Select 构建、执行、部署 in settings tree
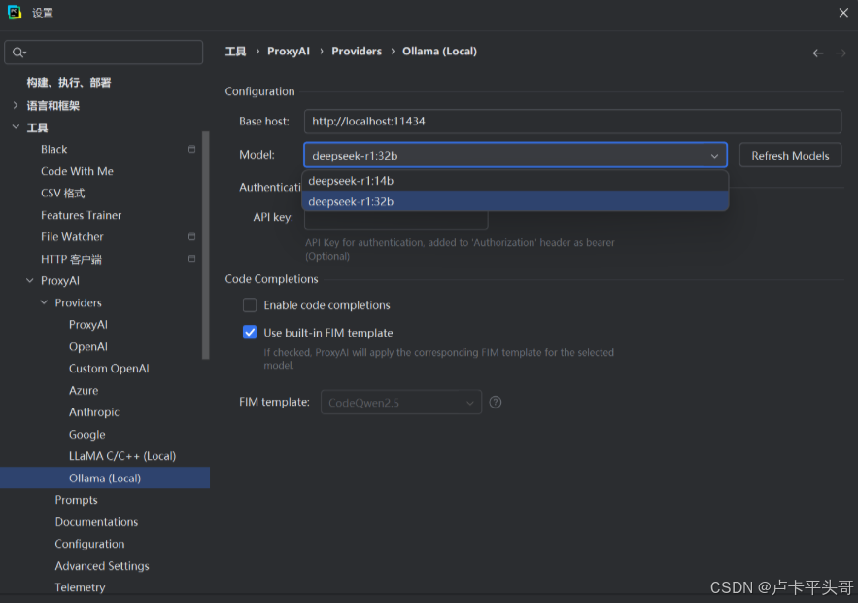The width and height of the screenshot is (858, 603). 68,82
